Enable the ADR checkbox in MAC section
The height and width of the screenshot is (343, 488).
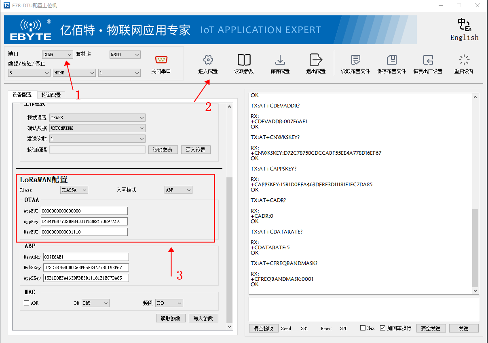coord(27,303)
